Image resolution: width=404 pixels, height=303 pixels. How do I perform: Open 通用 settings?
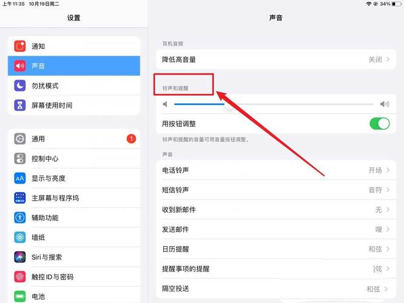(74, 139)
